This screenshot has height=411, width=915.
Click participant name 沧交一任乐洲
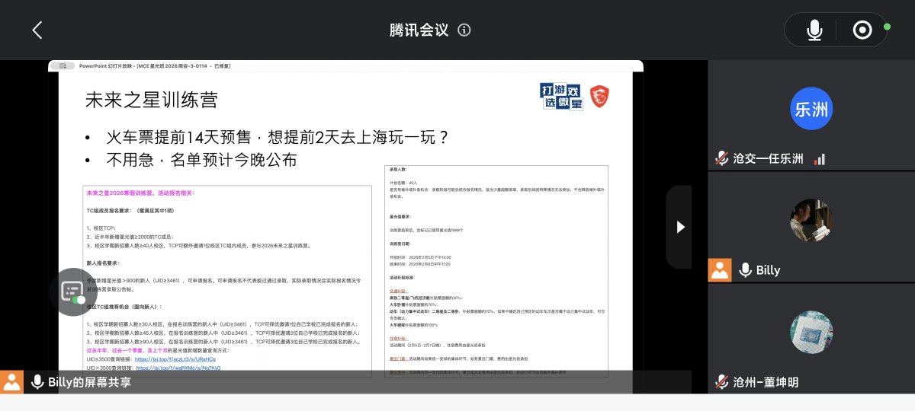pos(769,158)
